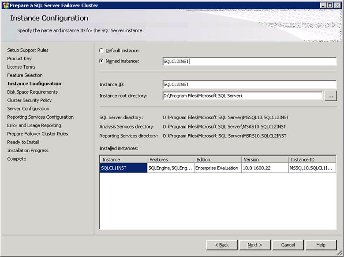Sort by the Instance ID column header
This screenshot has height=257, width=344.
(312, 160)
